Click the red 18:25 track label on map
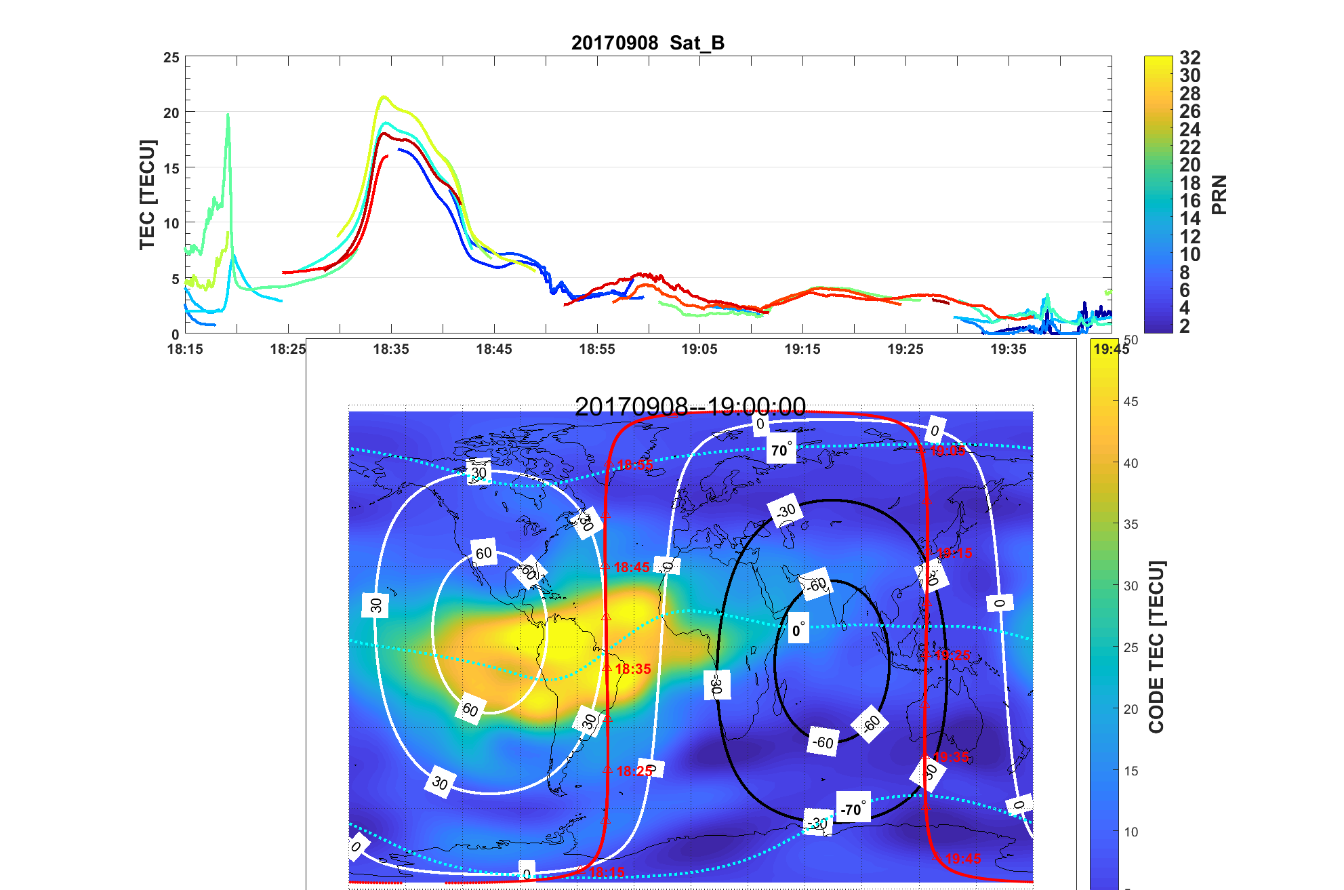Viewport: 1344px width, 890px height. (634, 771)
